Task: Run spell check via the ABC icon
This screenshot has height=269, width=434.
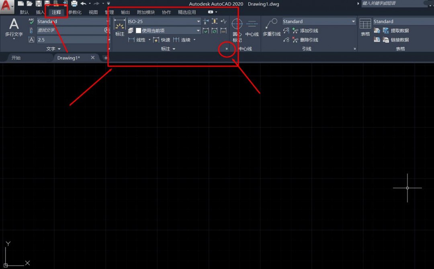Action: pyautogui.click(x=31, y=20)
